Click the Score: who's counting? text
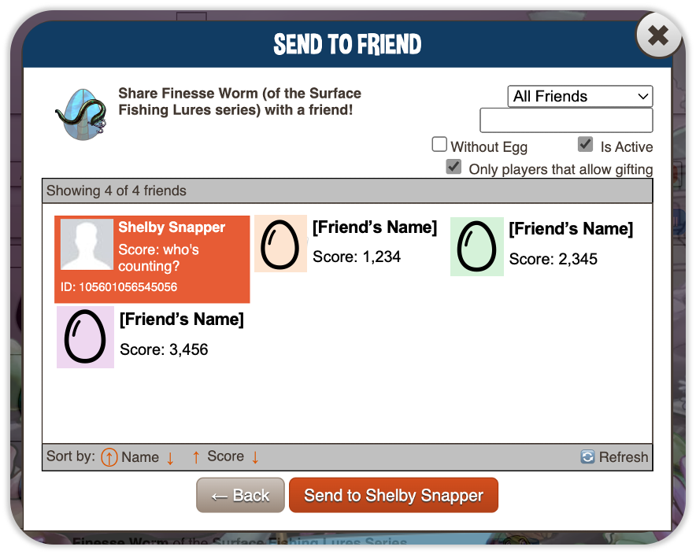Image resolution: width=696 pixels, height=554 pixels. point(158,257)
